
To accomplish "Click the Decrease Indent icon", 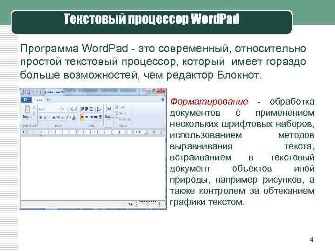I will tap(82, 109).
